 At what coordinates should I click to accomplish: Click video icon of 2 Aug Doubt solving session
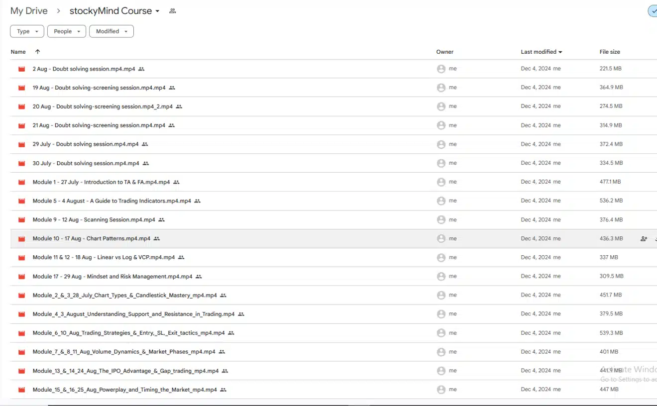[21, 69]
